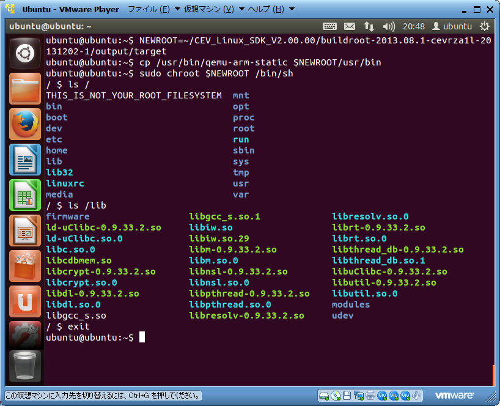
Task: Click THIS_IS_NOT_YOUR_ROOT_FILESYSTEM in terminal output
Action: point(134,95)
